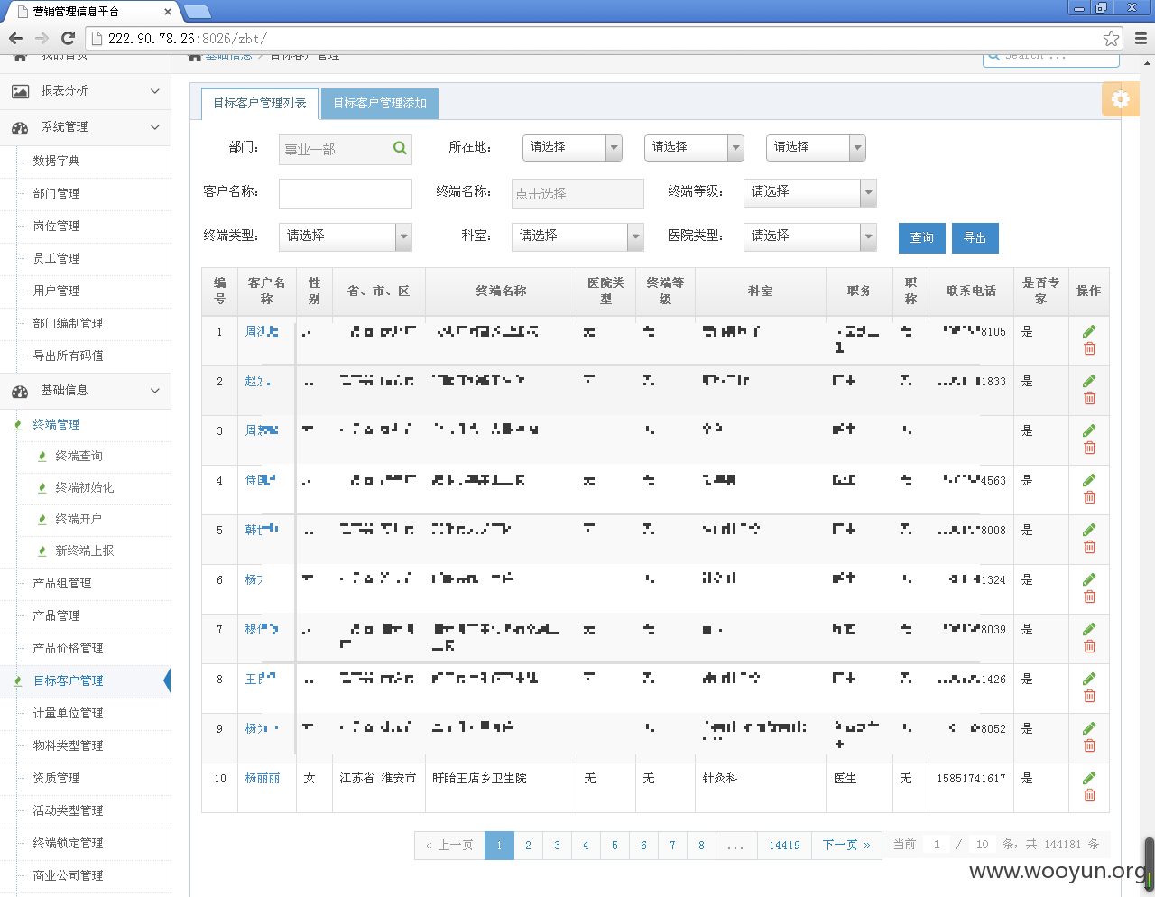Viewport: 1155px width, 897px height.
Task: Click the 系统管理 dashboard icon in the sidebar
Action: tap(20, 127)
